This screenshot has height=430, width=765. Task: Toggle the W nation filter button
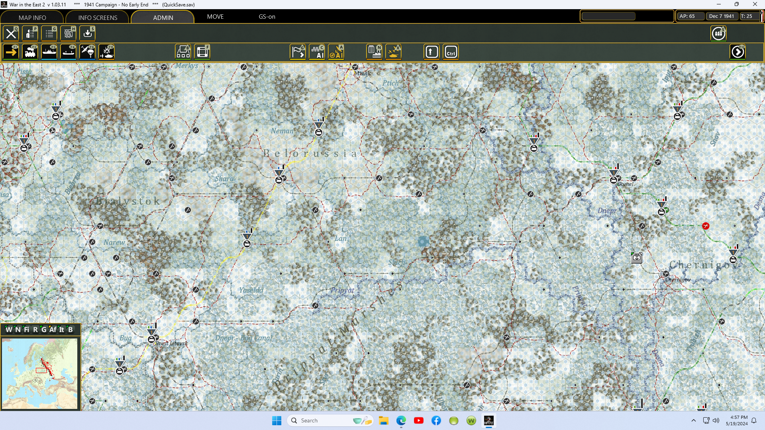pyautogui.click(x=9, y=329)
